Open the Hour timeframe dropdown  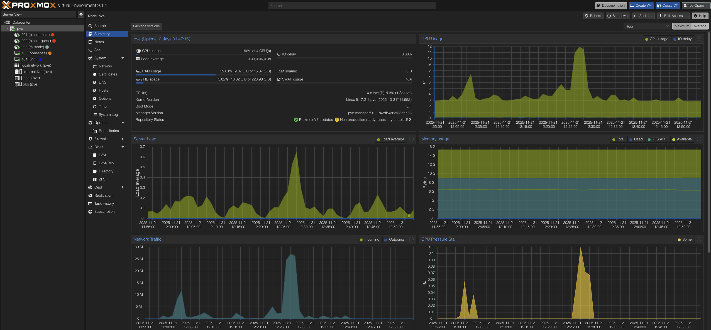coord(646,26)
